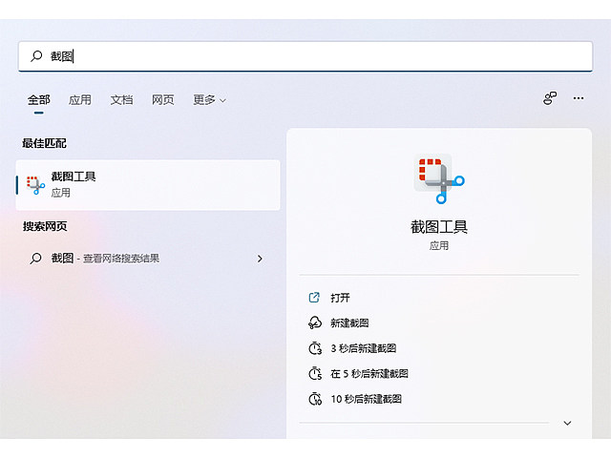Click 打开 to launch the Snipping Tool
Screen dimensions: 611x458
point(340,298)
